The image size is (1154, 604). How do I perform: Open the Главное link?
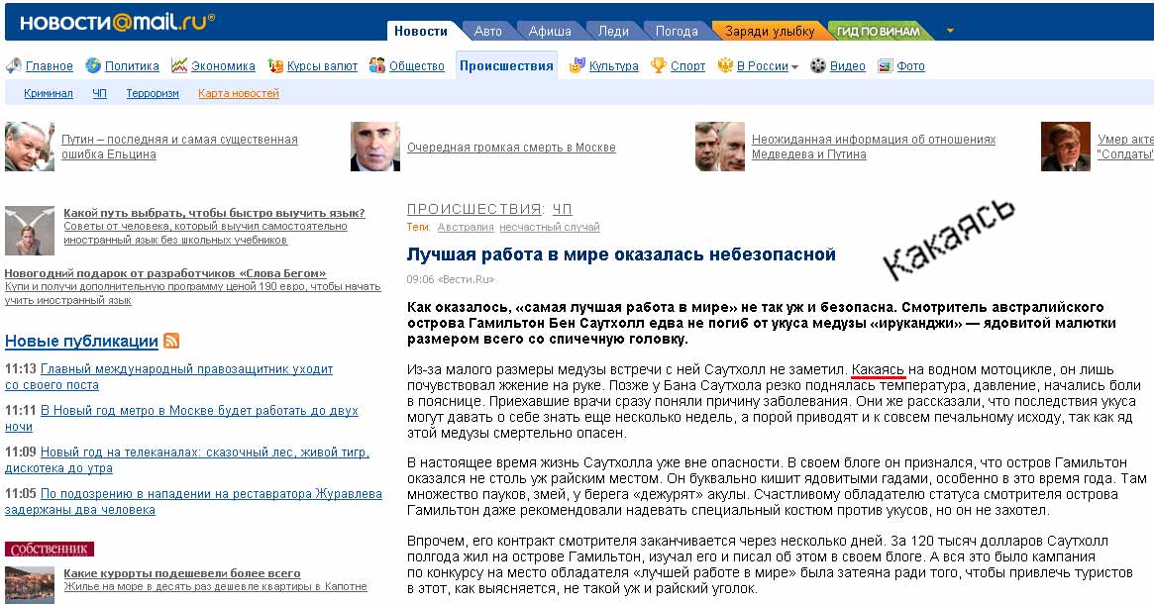click(50, 66)
